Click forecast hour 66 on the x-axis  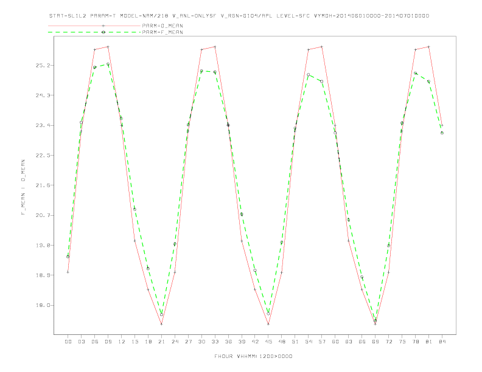coord(362,342)
